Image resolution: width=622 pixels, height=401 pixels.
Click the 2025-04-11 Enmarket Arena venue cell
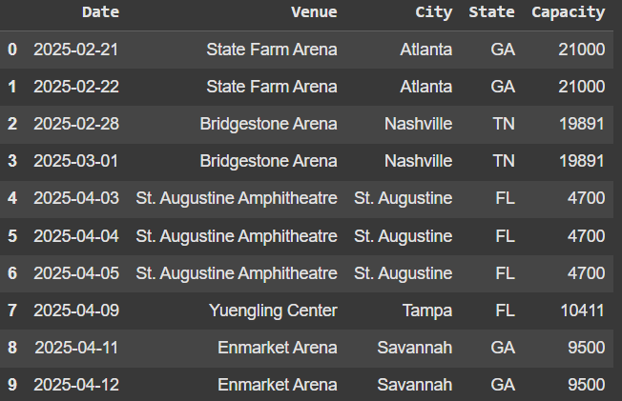[277, 348]
